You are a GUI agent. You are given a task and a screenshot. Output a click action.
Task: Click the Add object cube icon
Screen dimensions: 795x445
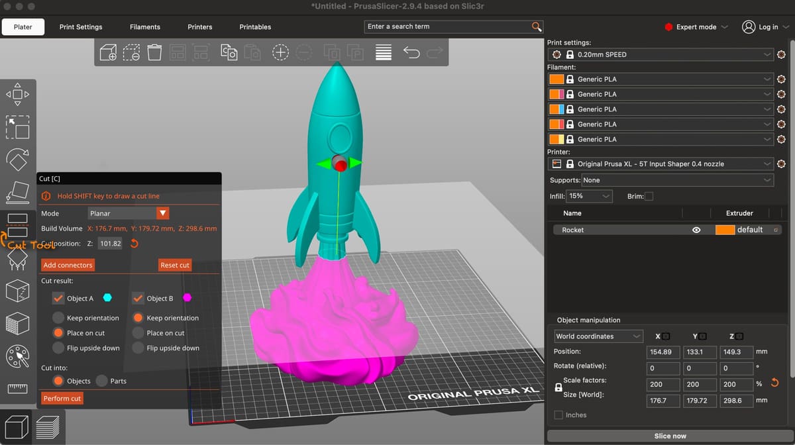coord(108,52)
